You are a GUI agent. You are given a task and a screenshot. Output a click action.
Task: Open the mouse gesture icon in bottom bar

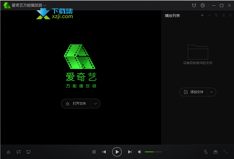point(206,152)
